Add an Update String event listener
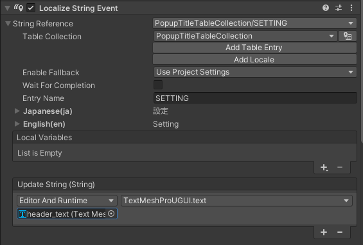The image size is (363, 245). pyautogui.click(x=324, y=232)
